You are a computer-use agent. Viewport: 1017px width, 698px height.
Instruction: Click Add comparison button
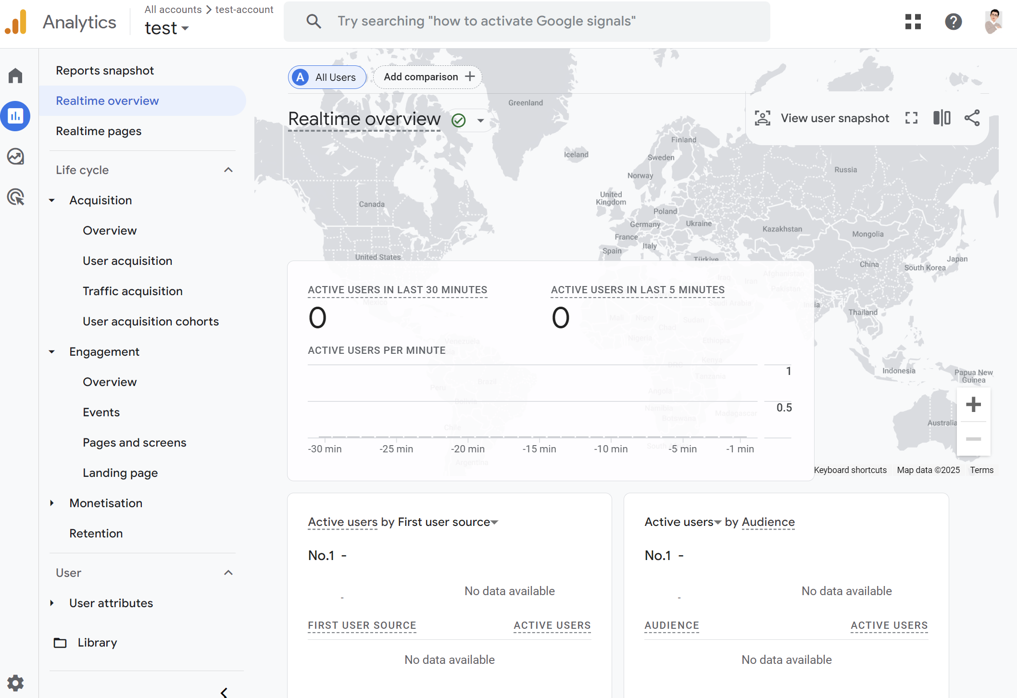(x=428, y=77)
